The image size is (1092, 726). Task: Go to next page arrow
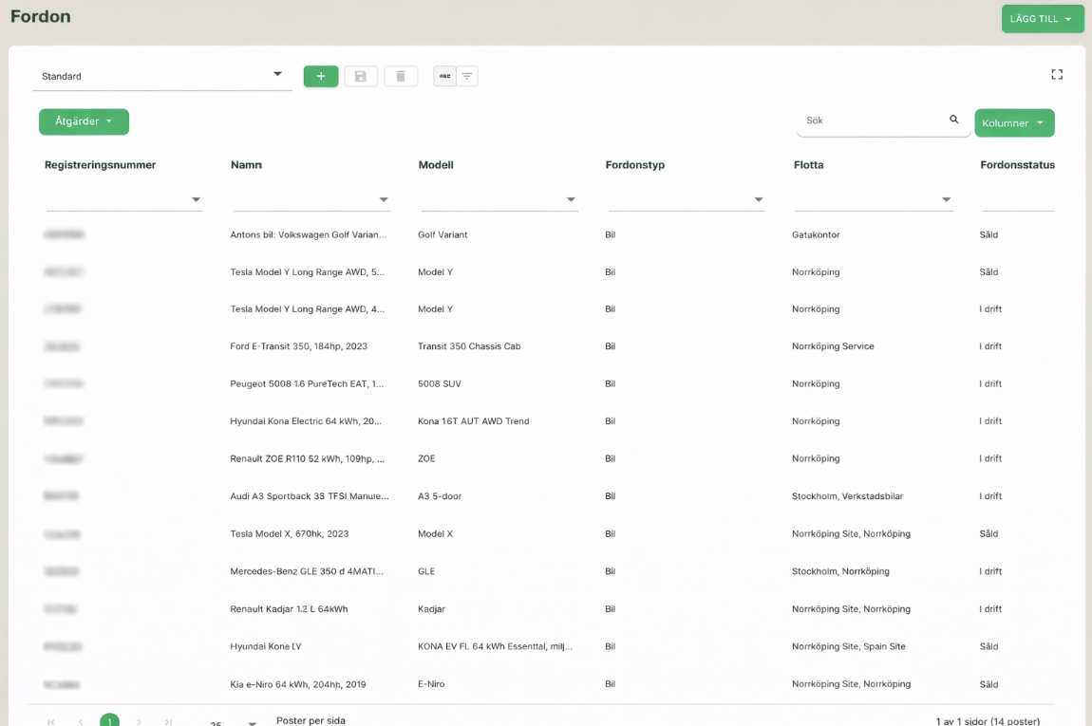140,722
